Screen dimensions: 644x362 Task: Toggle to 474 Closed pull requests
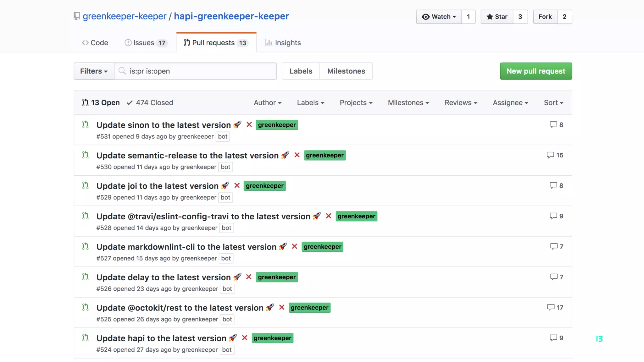click(150, 102)
